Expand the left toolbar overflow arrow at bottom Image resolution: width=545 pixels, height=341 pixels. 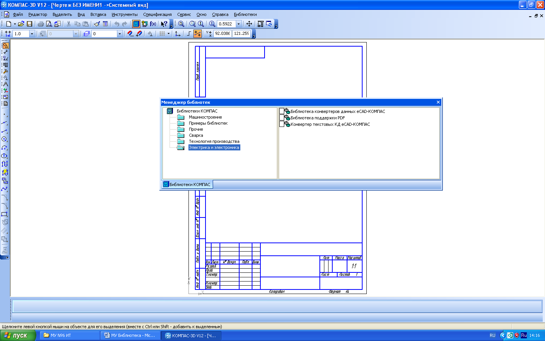[x=5, y=258]
